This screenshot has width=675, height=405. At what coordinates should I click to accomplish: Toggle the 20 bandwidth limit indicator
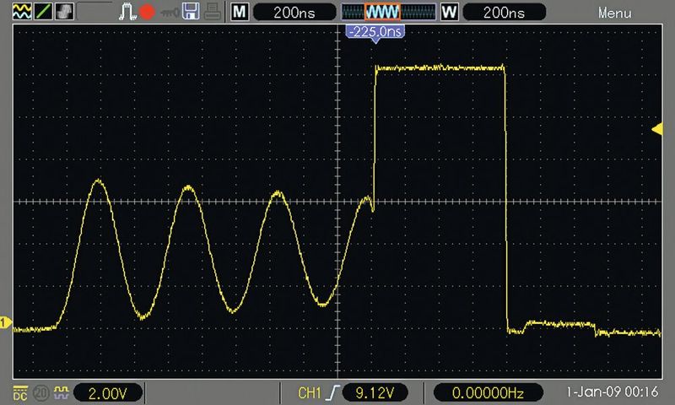[x=40, y=392]
